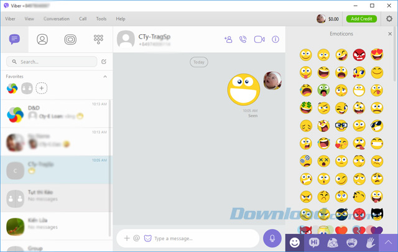Insert the big white grin emoticon
Screen dimensions: 398x252
(x=359, y=90)
